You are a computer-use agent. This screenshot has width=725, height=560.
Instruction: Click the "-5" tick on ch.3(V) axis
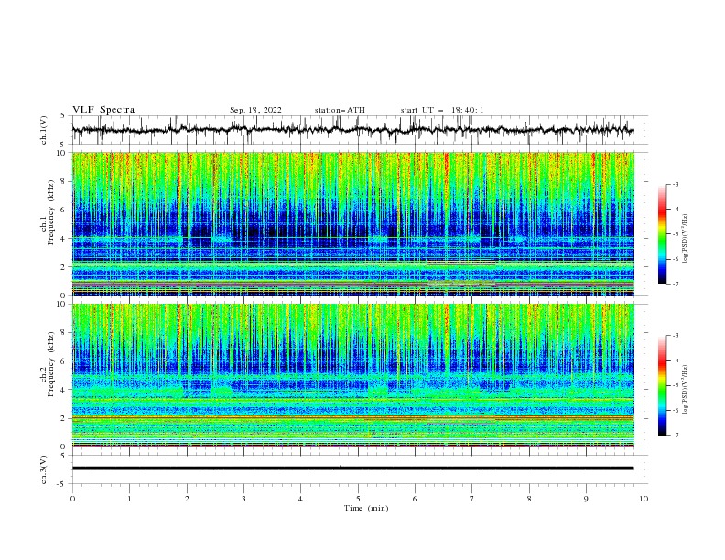62,484
